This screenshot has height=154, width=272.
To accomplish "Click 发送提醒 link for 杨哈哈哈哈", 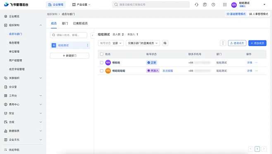I will coord(167,71).
